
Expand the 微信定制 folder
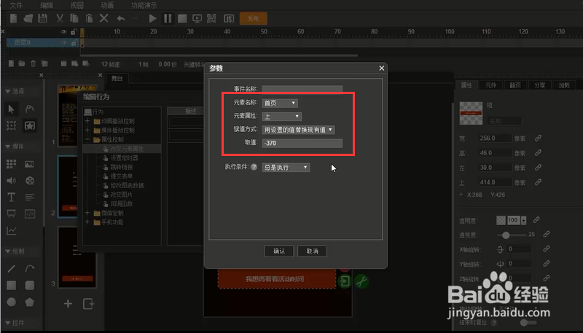[87, 213]
